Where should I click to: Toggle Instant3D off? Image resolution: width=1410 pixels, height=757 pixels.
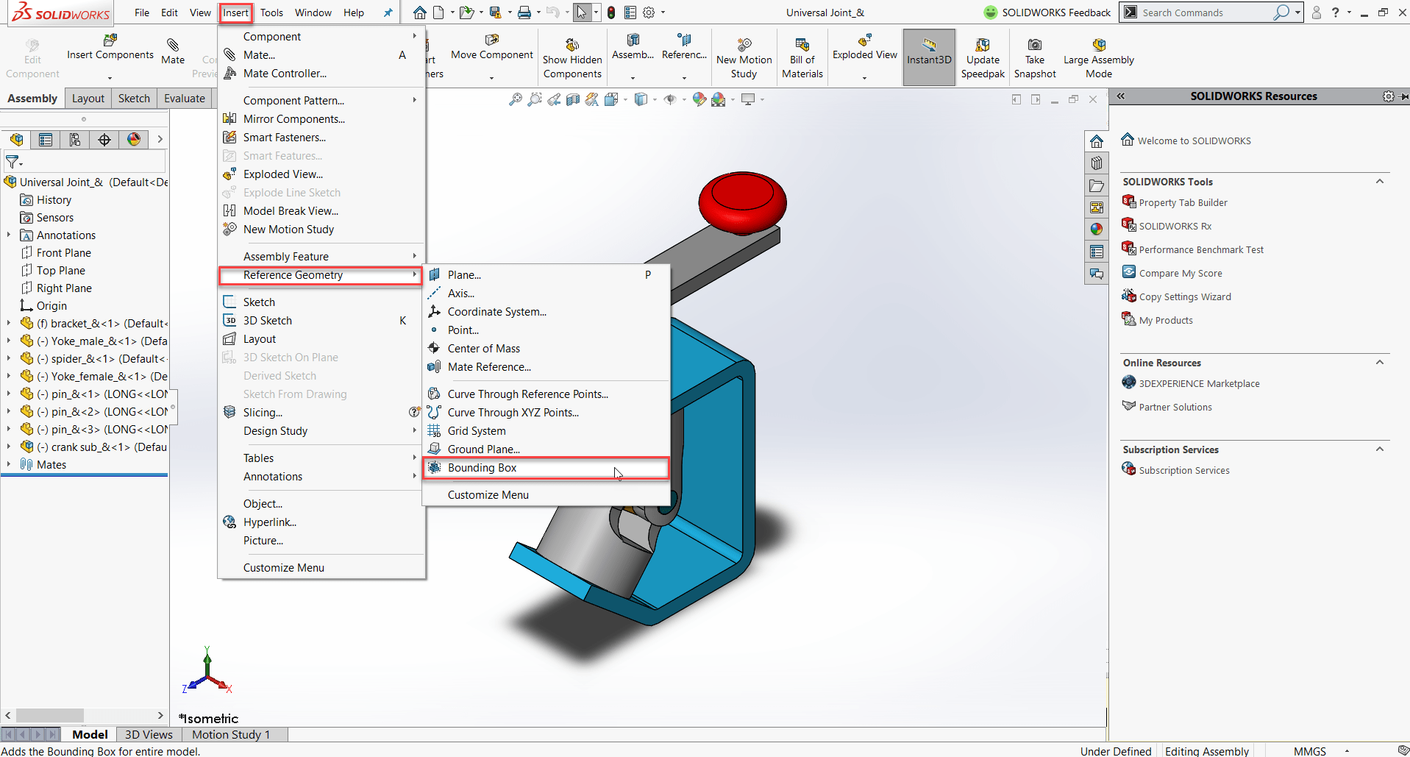(928, 55)
